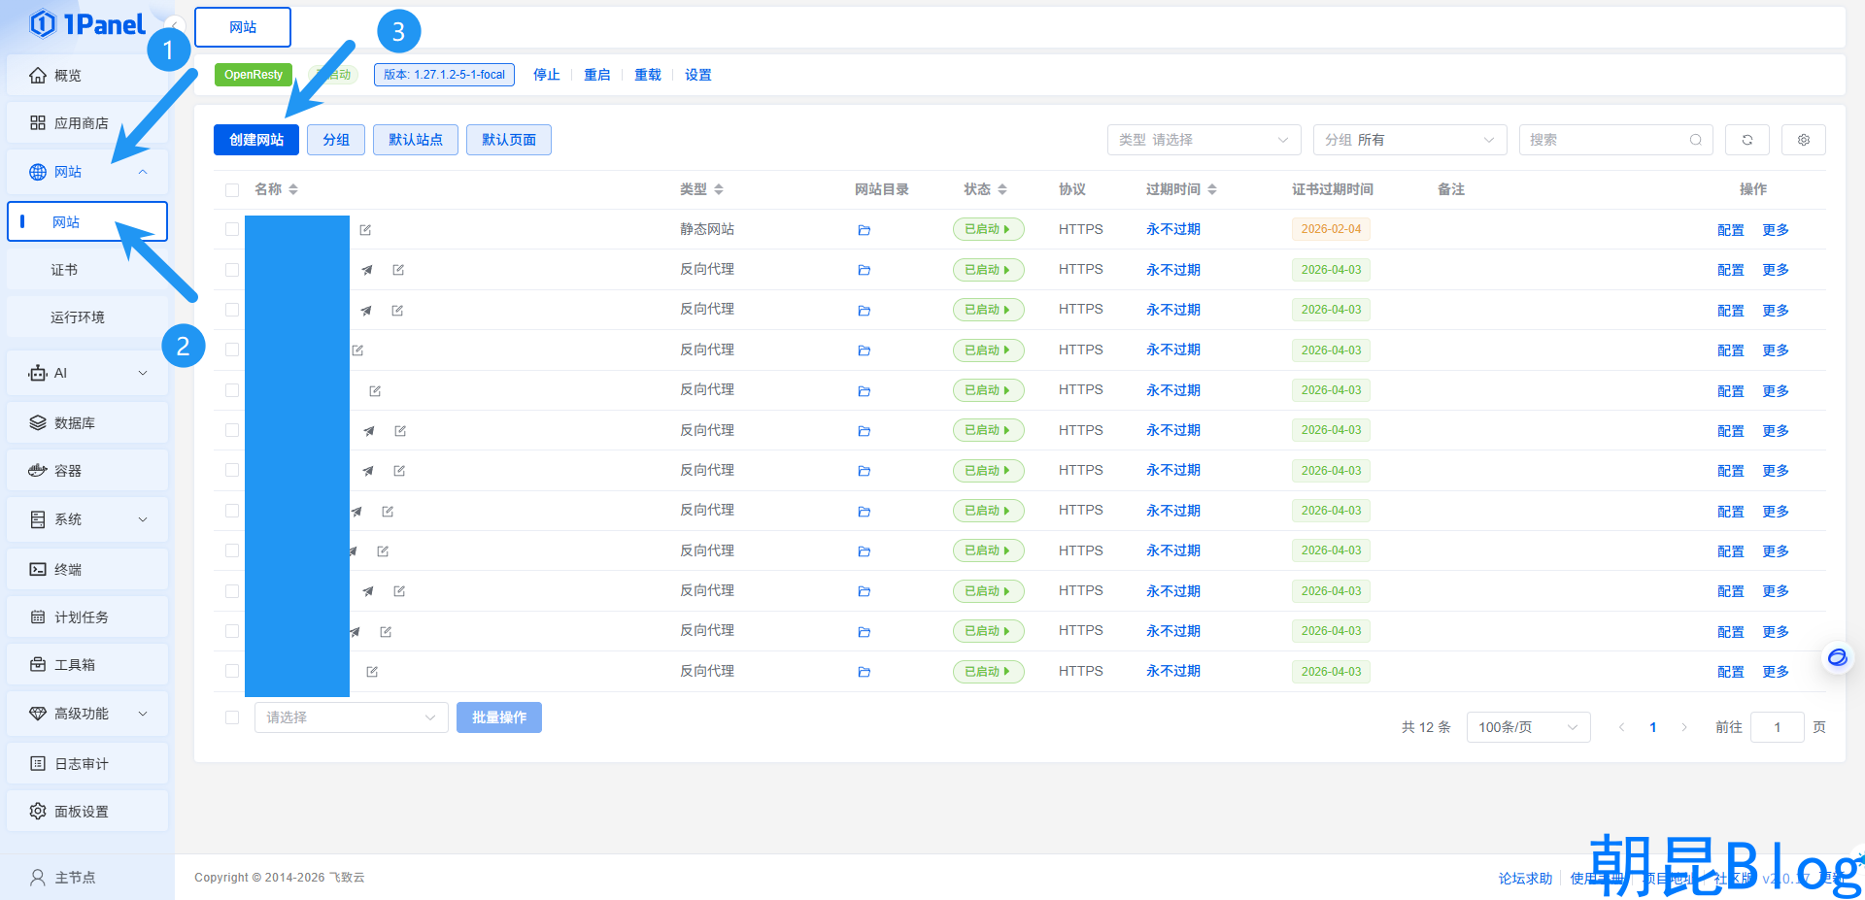Screen dimensions: 1865x900
Task: Focus the 搜索 search field
Action: (x=1616, y=140)
